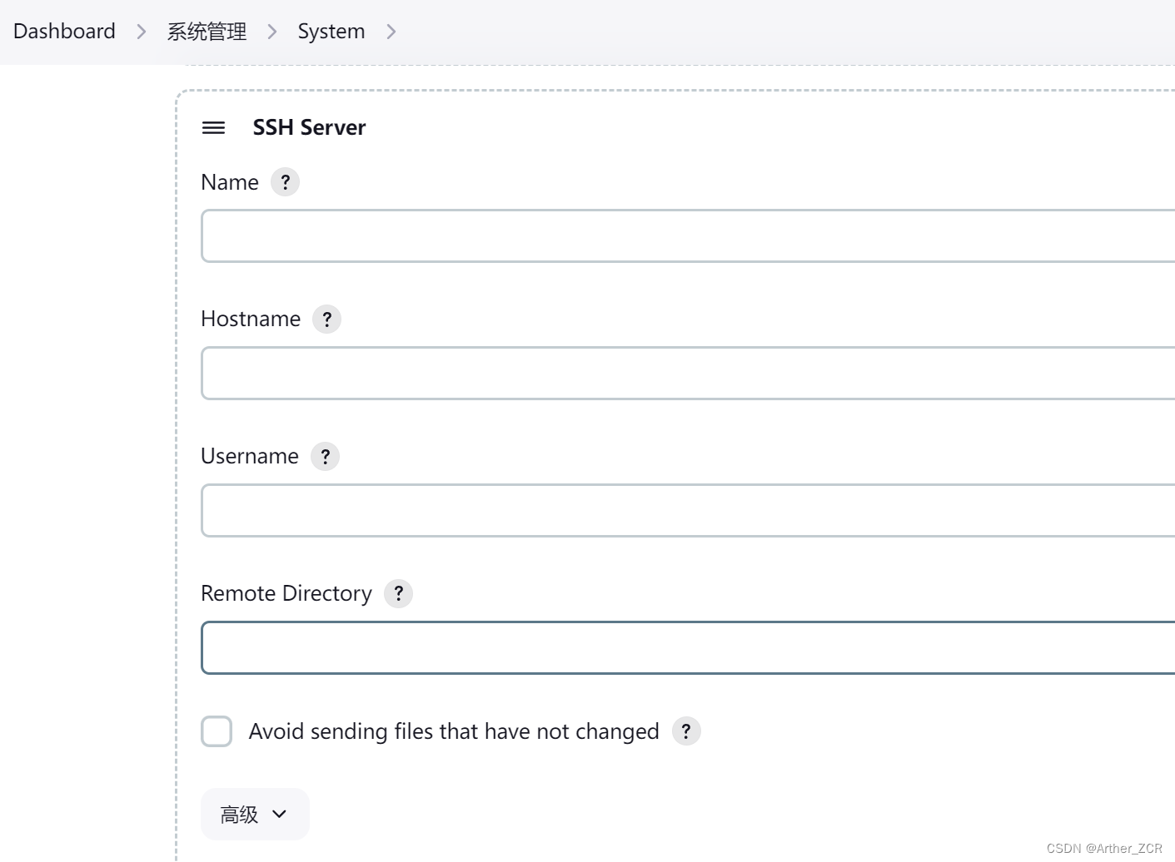The width and height of the screenshot is (1175, 862).
Task: Click the 'Avoid sending files that have not changed' label
Action: point(454,731)
